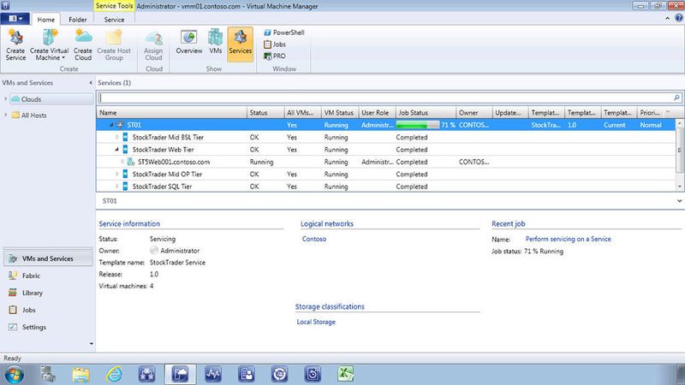Toggle the PRO window button
Image resolution: width=685 pixels, height=385 pixels.
(275, 56)
